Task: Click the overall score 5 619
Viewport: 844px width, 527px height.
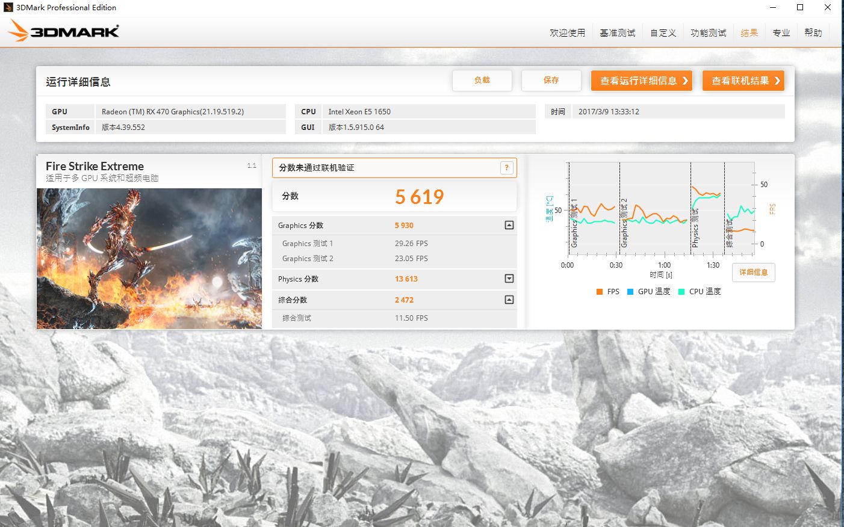Action: coord(420,197)
